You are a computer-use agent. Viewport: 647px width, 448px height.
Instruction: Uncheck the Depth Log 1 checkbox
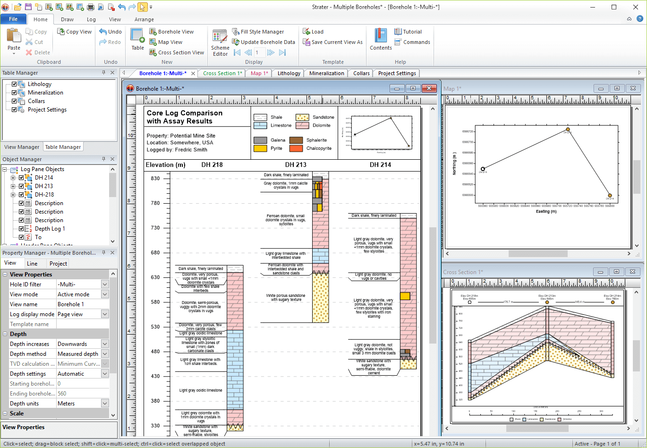pos(21,229)
